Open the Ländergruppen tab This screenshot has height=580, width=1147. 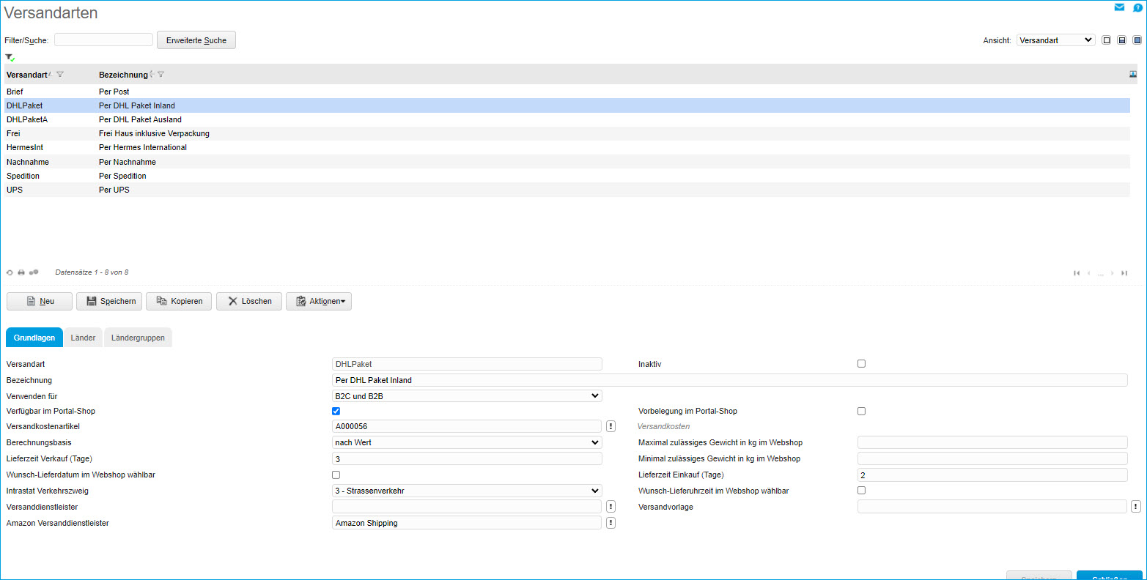point(138,338)
